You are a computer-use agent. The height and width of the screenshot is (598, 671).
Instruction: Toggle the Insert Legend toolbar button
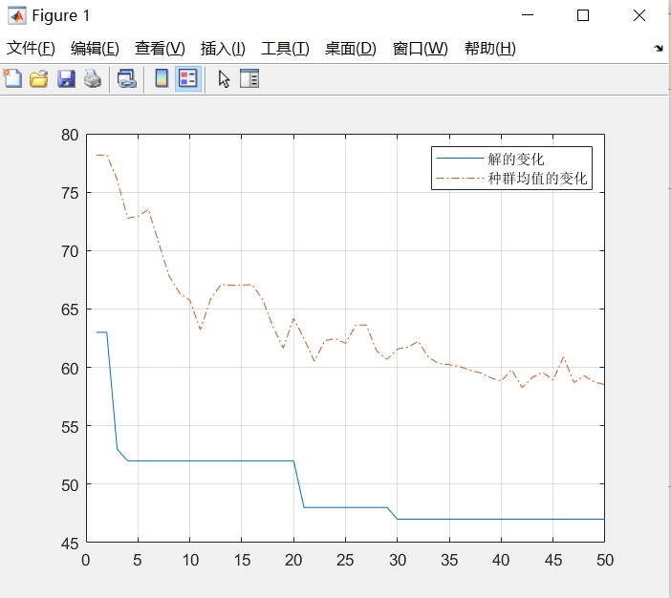tap(188, 78)
